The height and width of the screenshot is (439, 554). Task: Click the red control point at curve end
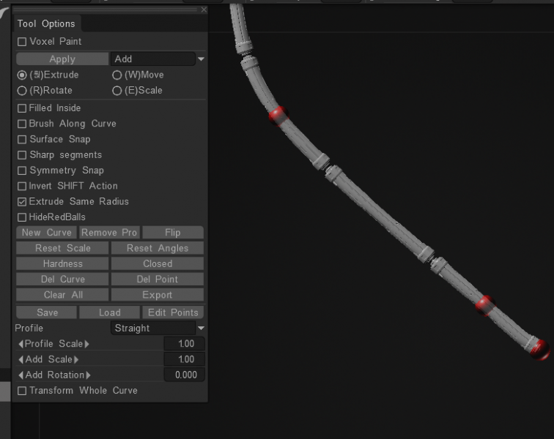(540, 348)
